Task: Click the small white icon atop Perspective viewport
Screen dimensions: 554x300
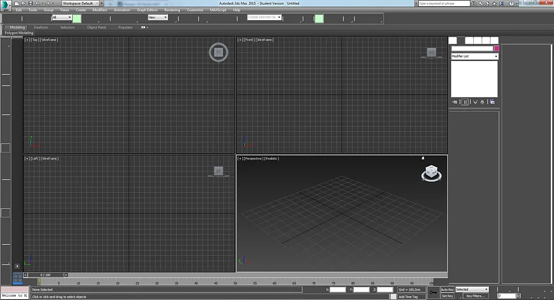Action: (423, 158)
